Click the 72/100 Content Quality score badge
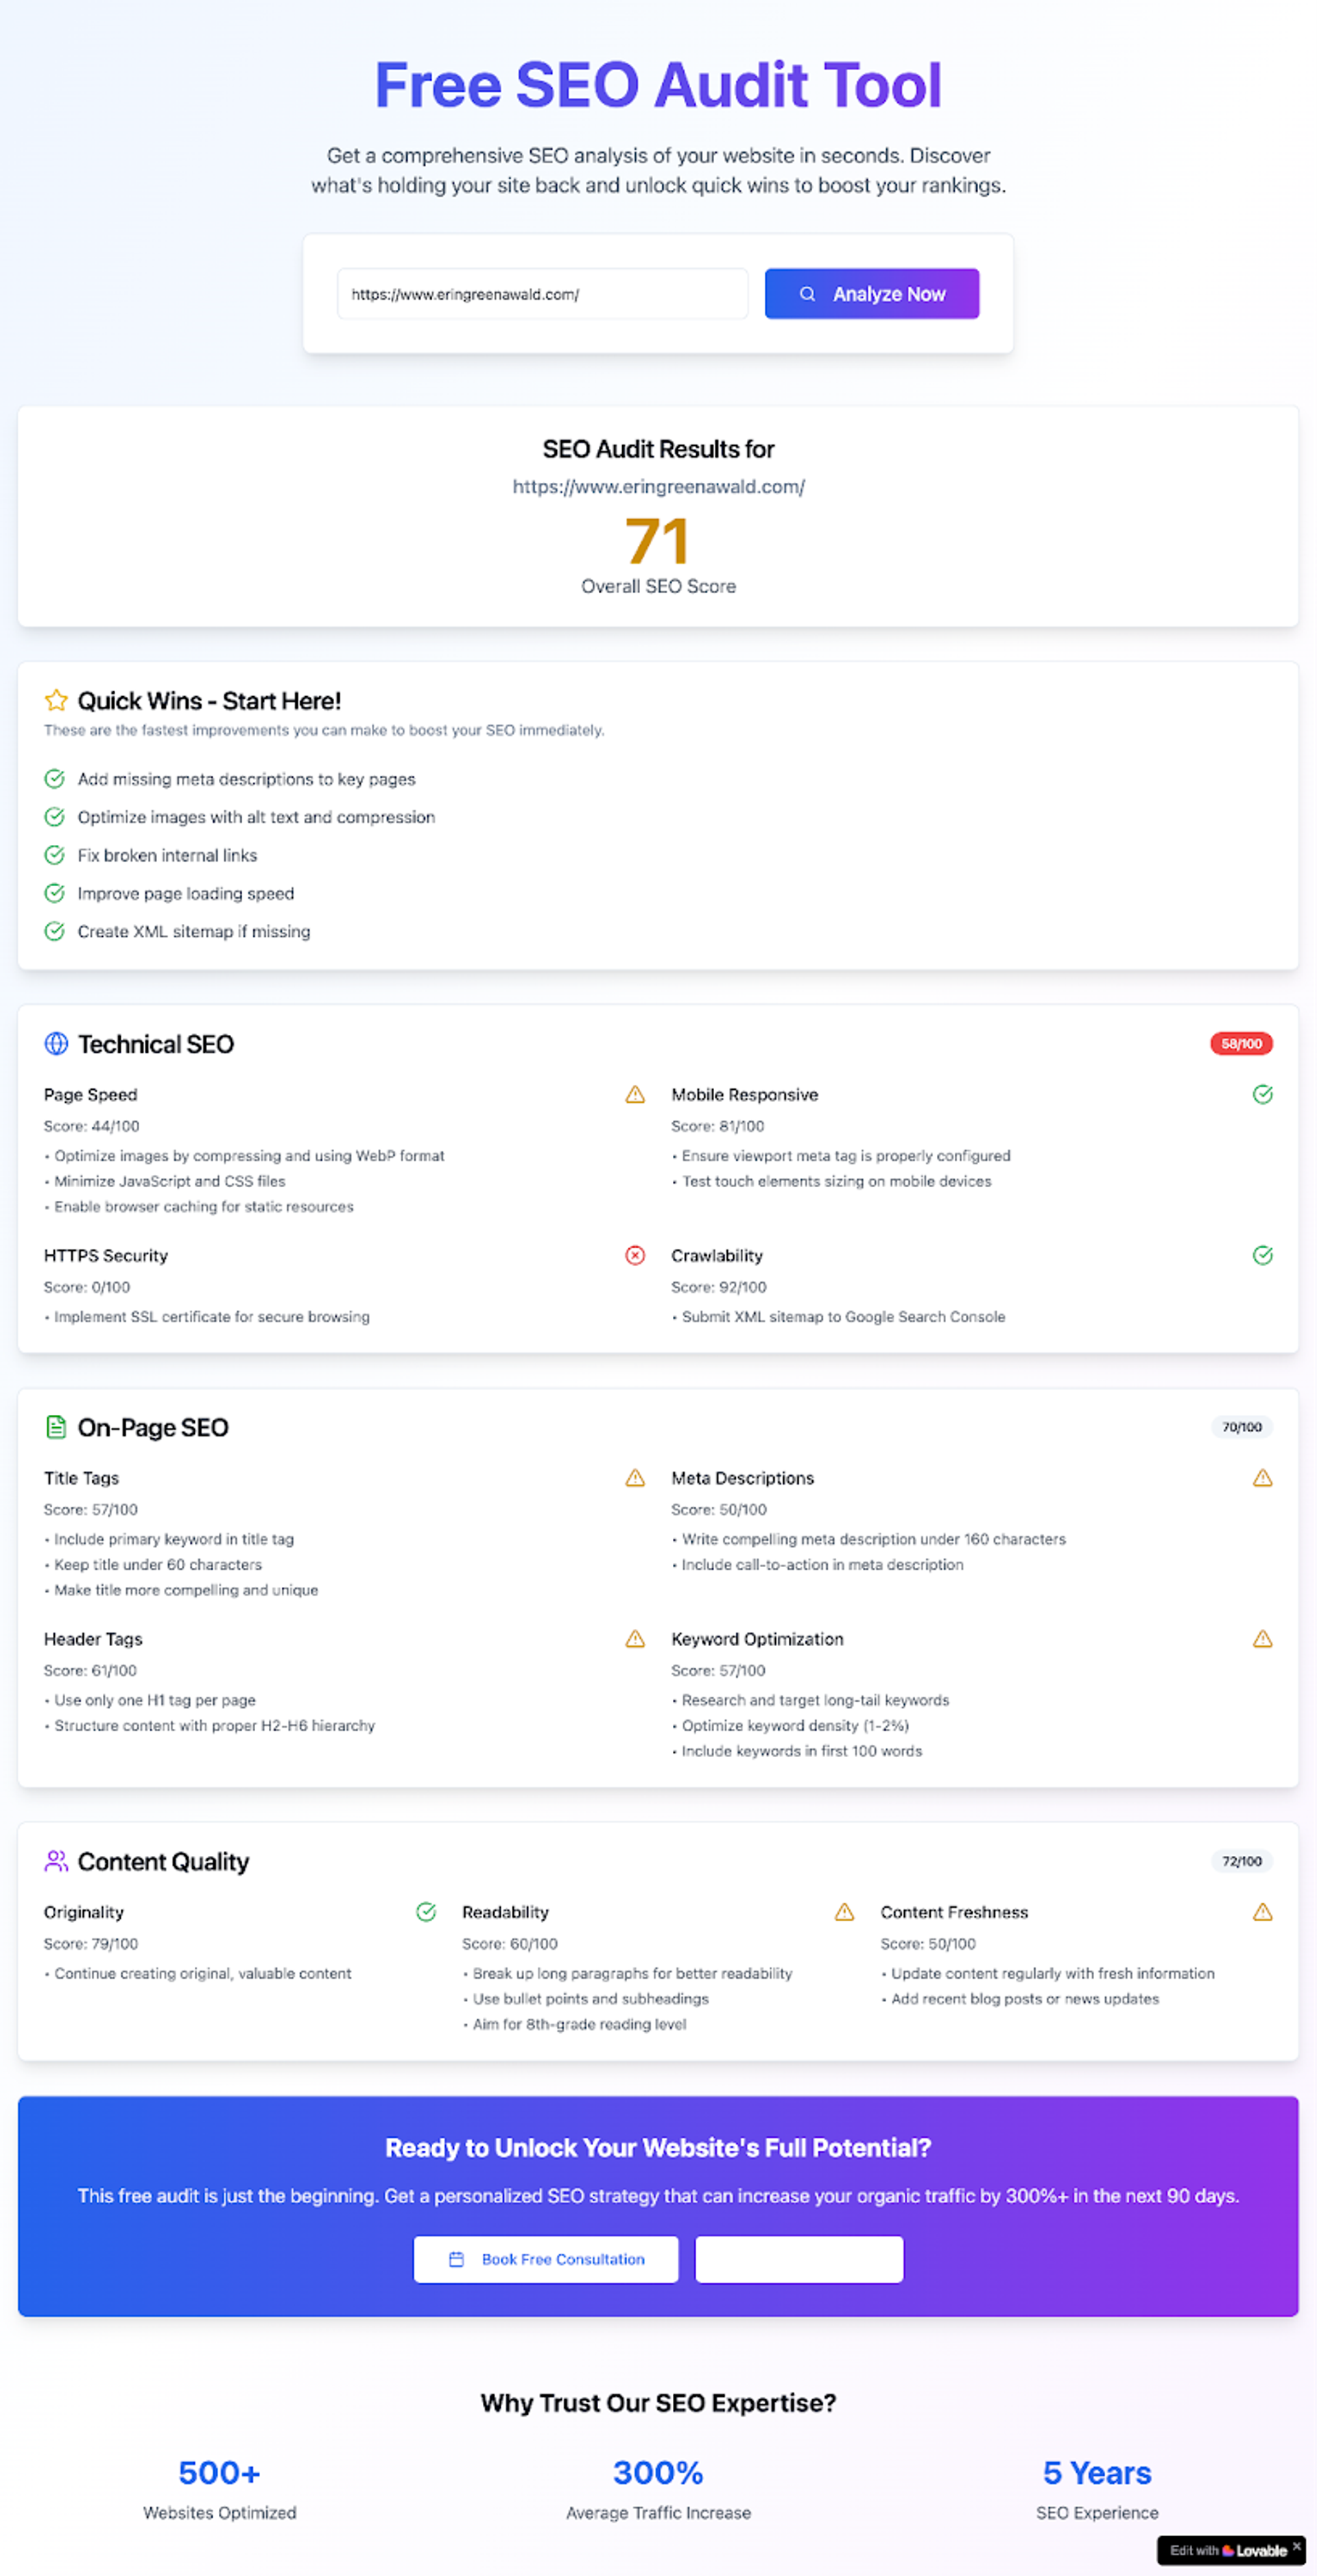 click(x=1241, y=1861)
